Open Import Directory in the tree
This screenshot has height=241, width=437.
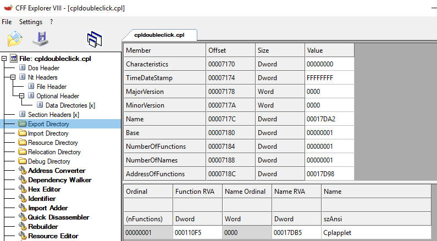48,133
